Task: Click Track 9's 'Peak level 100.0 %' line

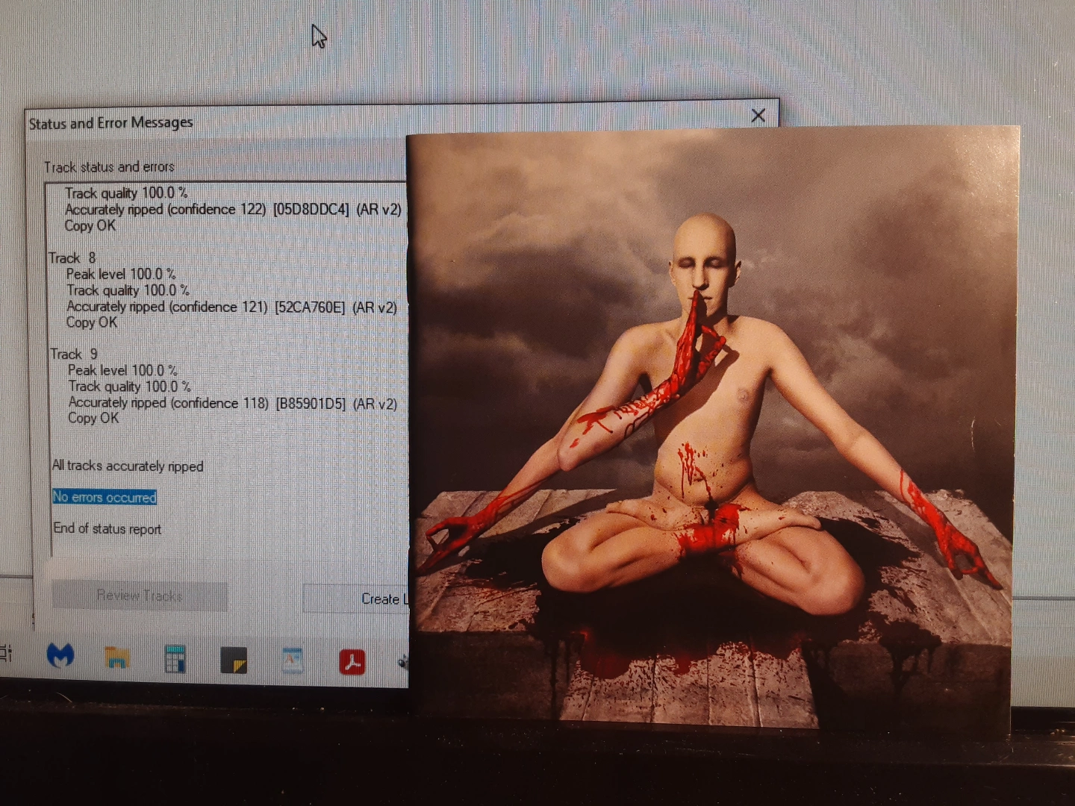Action: tap(122, 370)
